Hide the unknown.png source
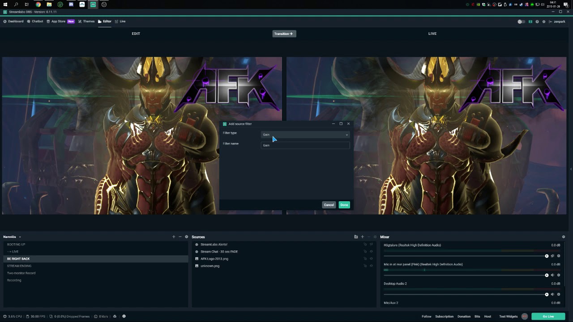 click(371, 266)
